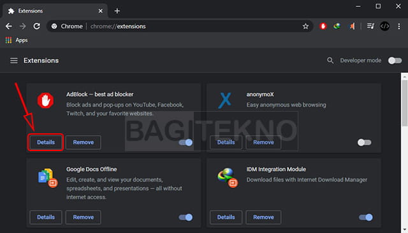Screen dimensions: 408x233
Task: Open the Extensions hamburger main menu
Action: pyautogui.click(x=14, y=61)
